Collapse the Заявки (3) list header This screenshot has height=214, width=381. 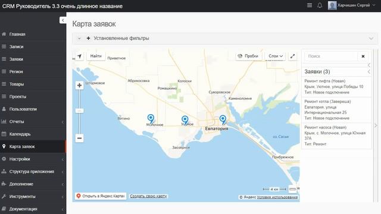(369, 72)
